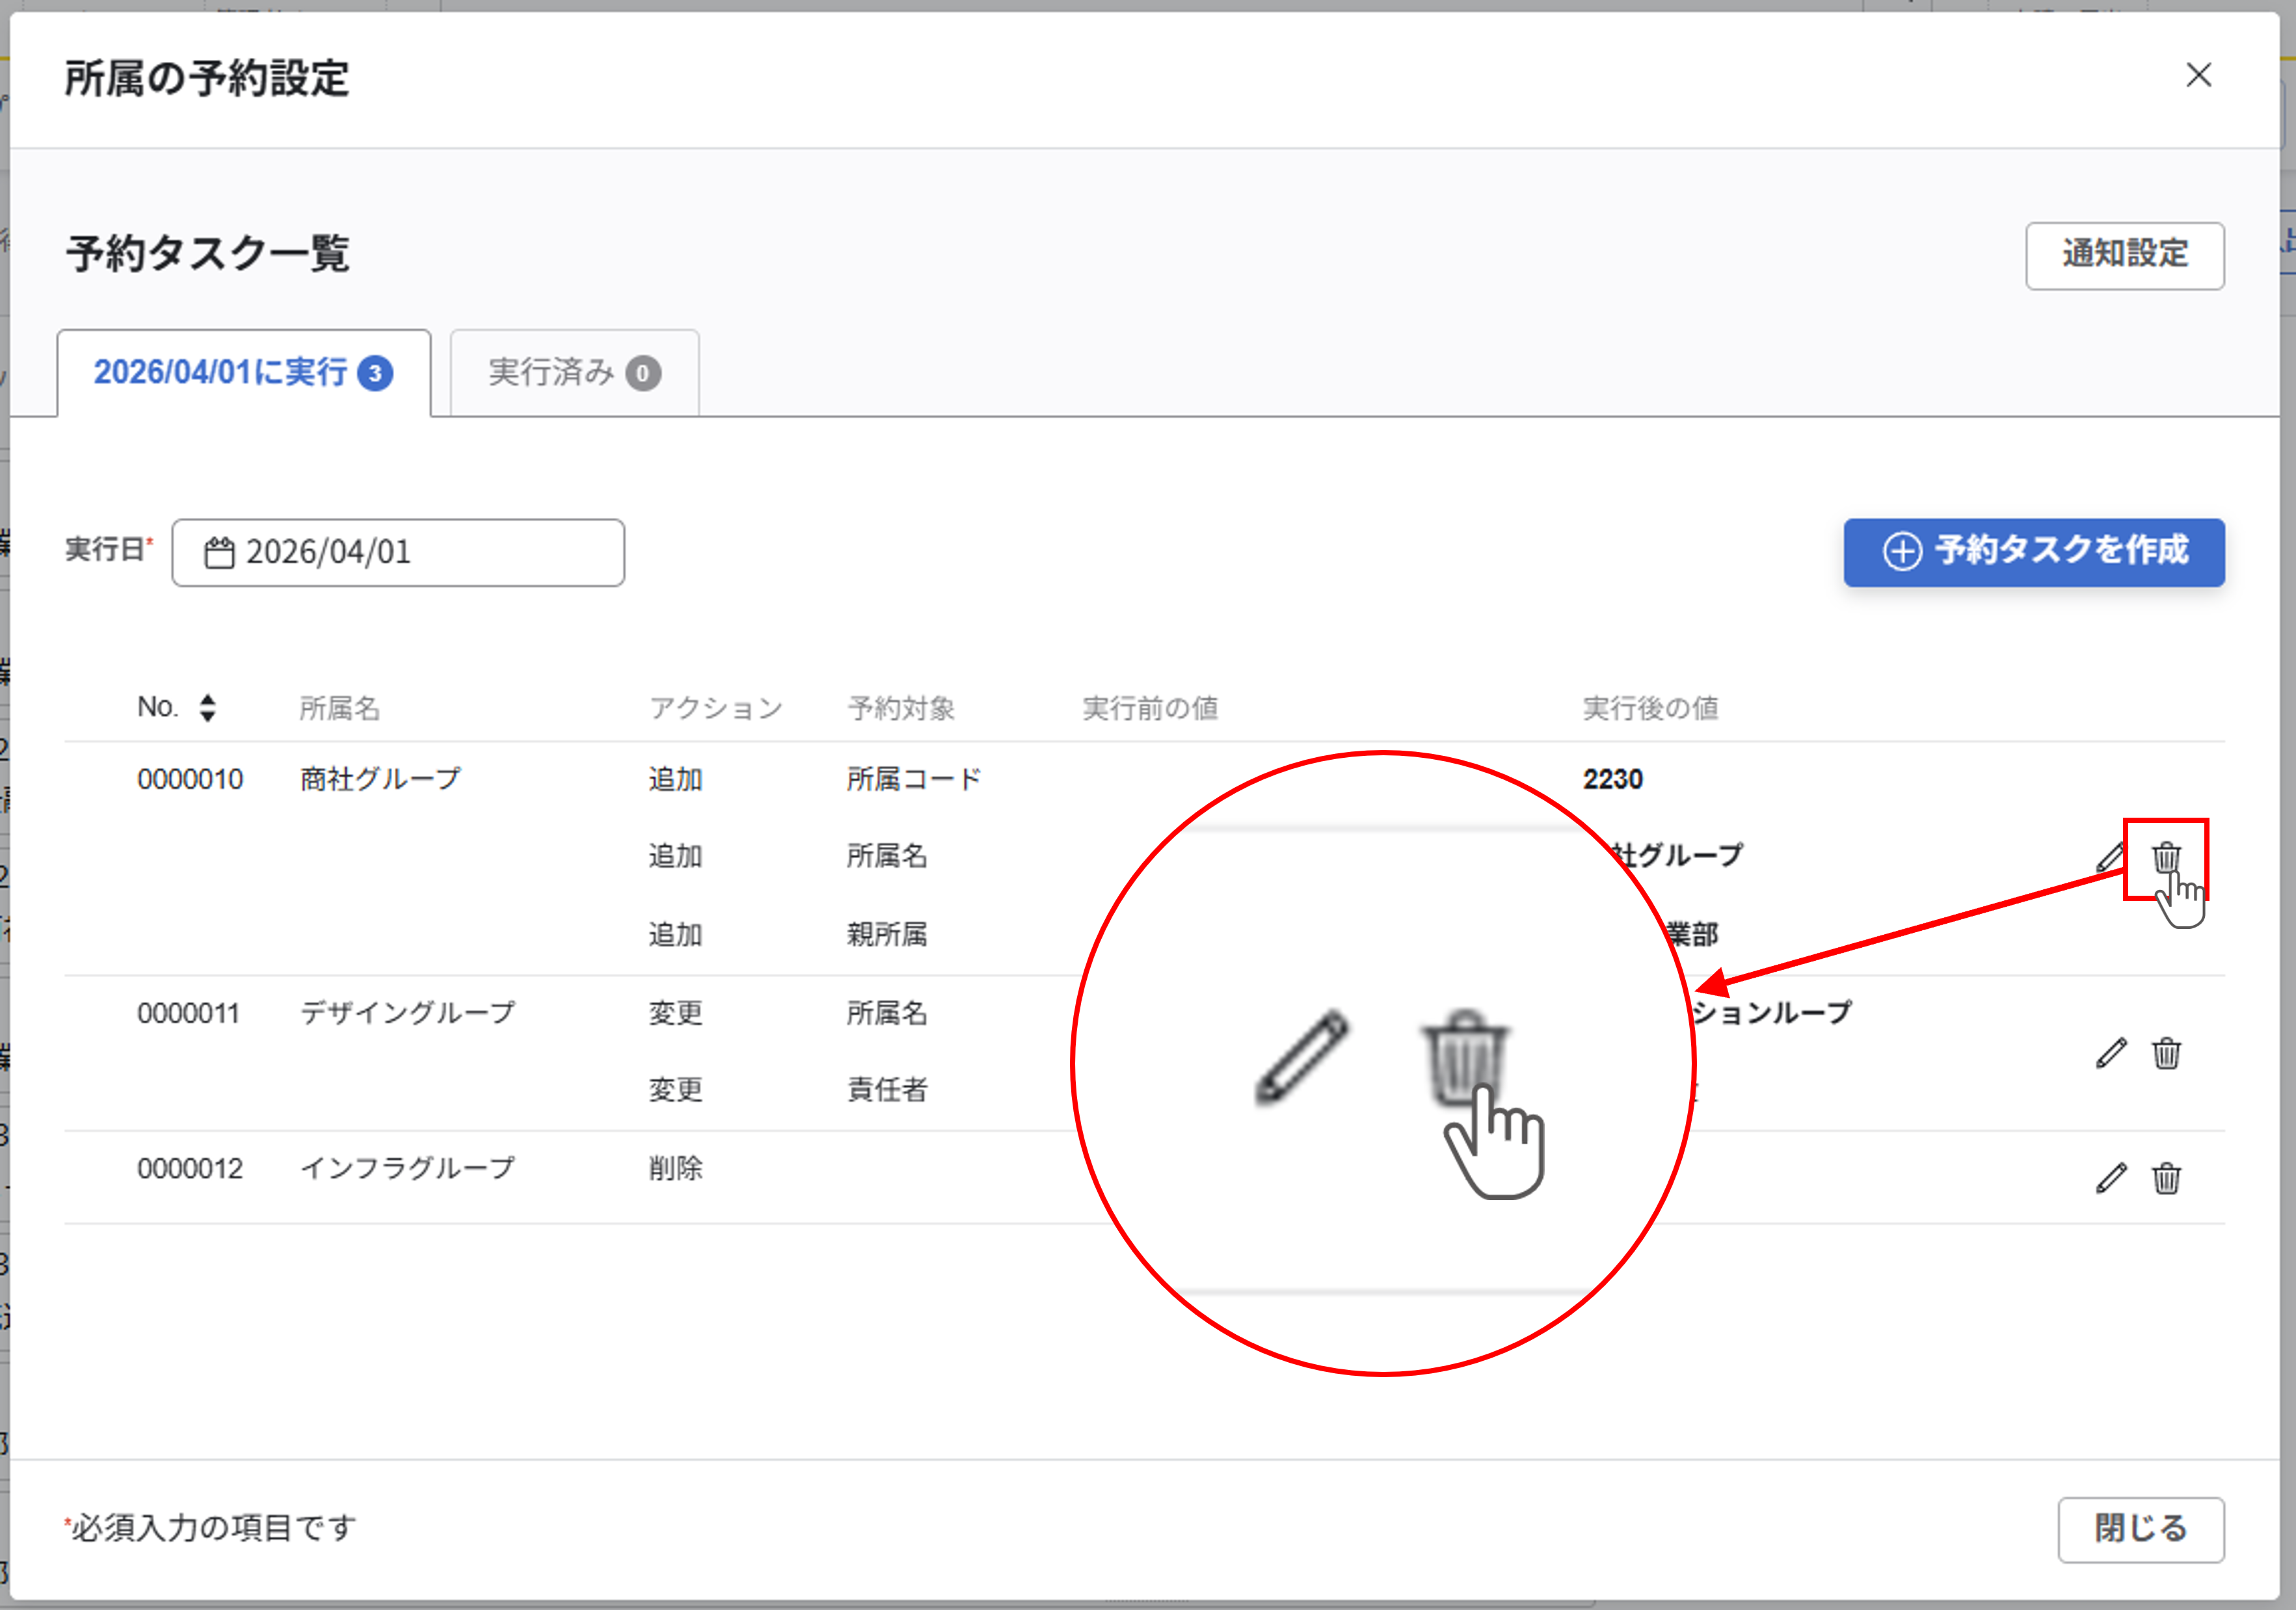Switch to 2026/04/01に実行 tab
This screenshot has width=2296, height=1610.
pyautogui.click(x=243, y=373)
